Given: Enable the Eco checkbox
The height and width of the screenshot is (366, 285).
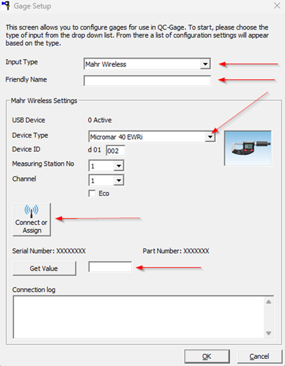Looking at the screenshot, I should pos(92,193).
